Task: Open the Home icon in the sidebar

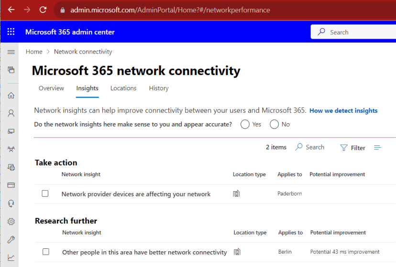Action: pyautogui.click(x=11, y=96)
